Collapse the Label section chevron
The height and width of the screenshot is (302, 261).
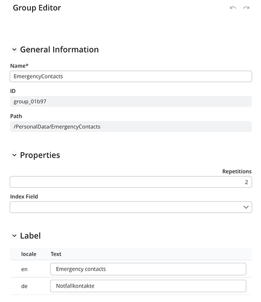tap(14, 236)
